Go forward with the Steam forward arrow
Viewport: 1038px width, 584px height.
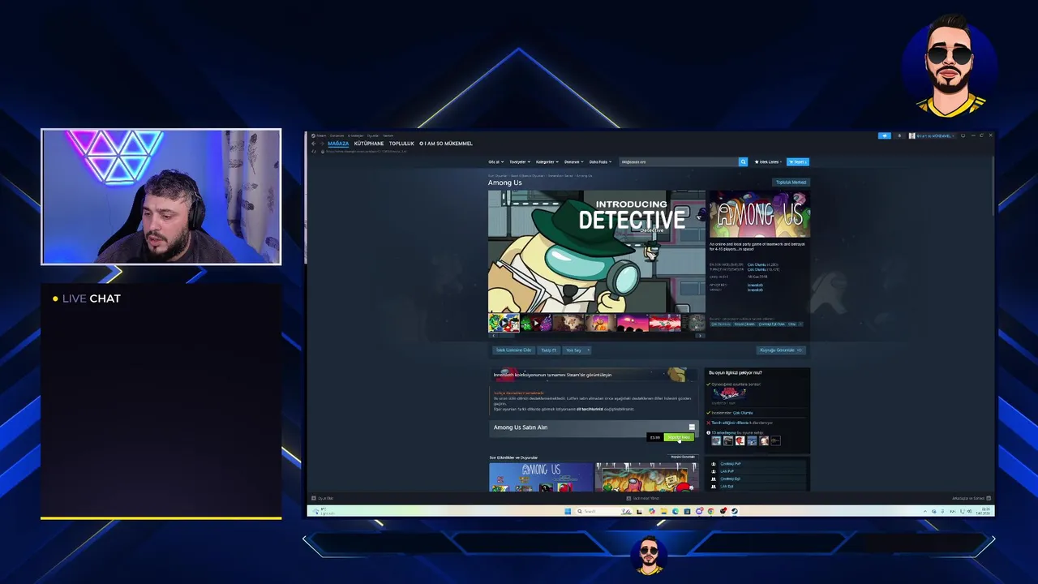click(x=322, y=144)
